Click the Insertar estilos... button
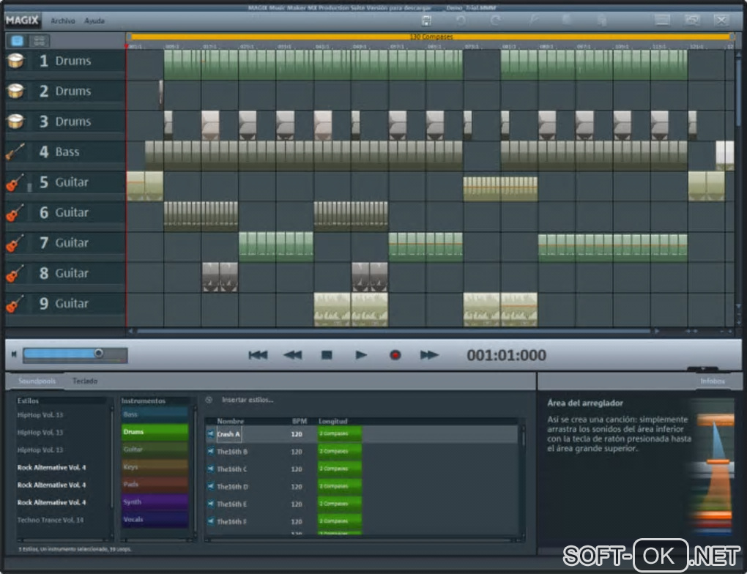The image size is (747, 574). 248,400
